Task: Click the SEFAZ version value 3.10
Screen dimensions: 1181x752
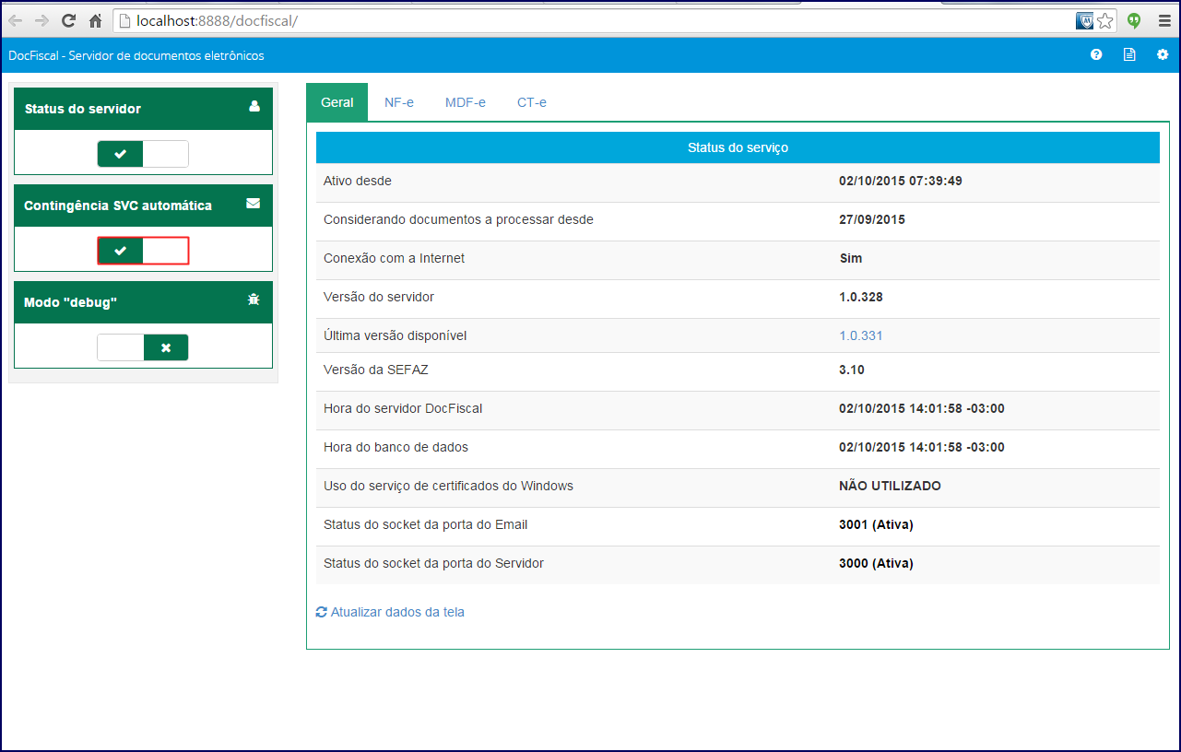Action: (x=852, y=370)
